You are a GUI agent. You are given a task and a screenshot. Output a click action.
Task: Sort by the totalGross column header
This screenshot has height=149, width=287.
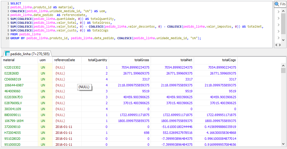[x=130, y=60]
